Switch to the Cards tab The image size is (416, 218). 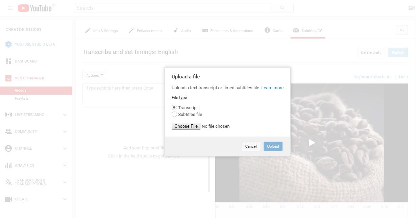point(273,31)
